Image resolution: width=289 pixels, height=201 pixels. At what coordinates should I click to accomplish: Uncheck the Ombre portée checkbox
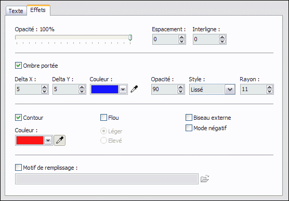pos(18,66)
